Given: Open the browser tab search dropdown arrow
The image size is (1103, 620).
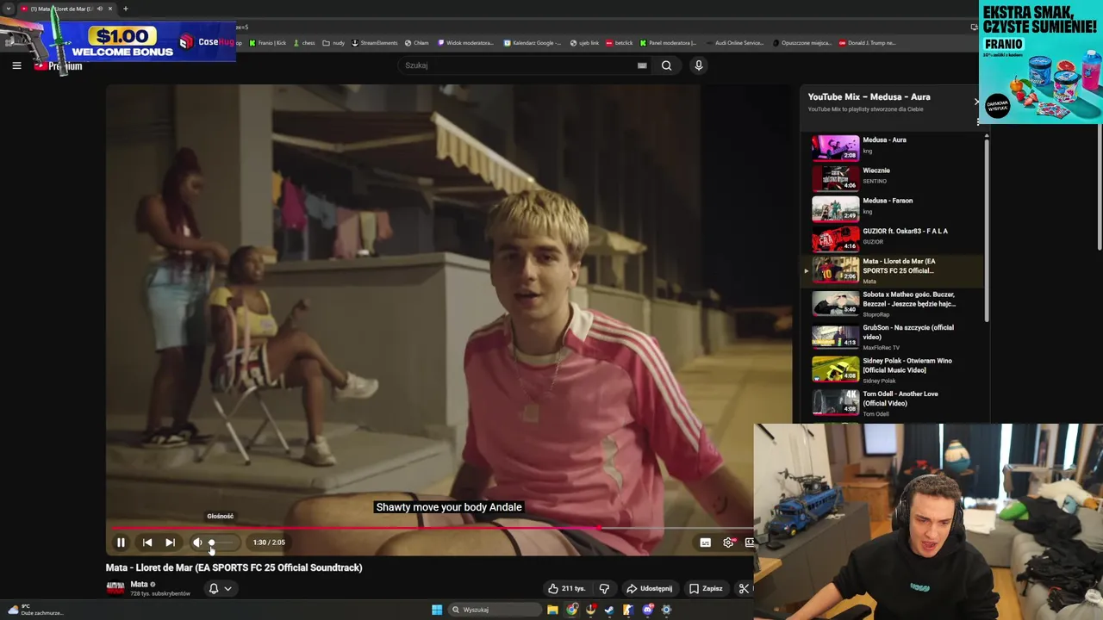Looking at the screenshot, I should click(x=9, y=9).
